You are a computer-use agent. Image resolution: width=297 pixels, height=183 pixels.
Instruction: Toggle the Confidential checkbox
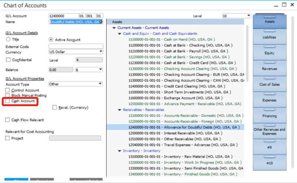click(8, 60)
